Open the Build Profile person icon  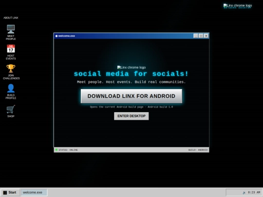(11, 91)
